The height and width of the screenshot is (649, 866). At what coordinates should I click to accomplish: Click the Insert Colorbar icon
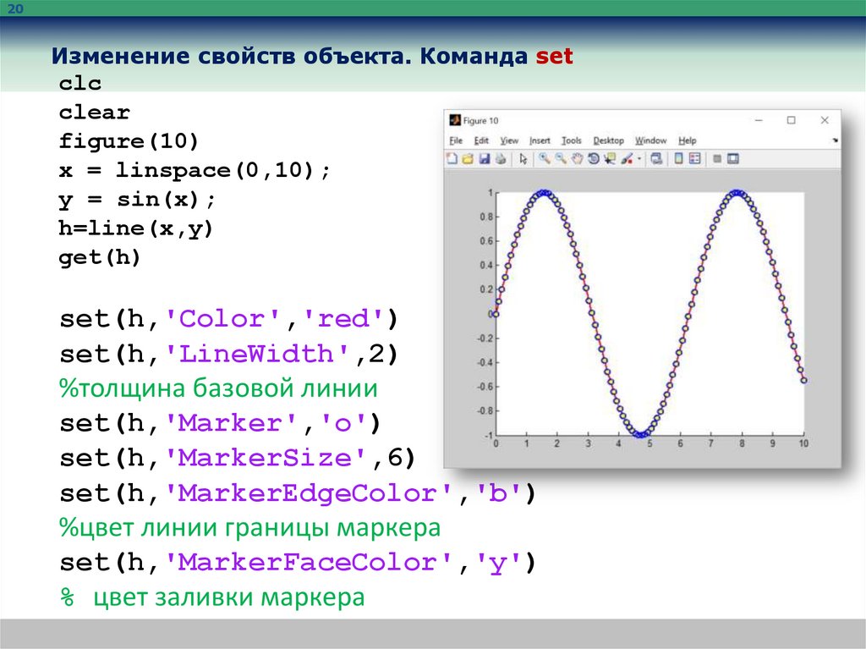[x=679, y=159]
